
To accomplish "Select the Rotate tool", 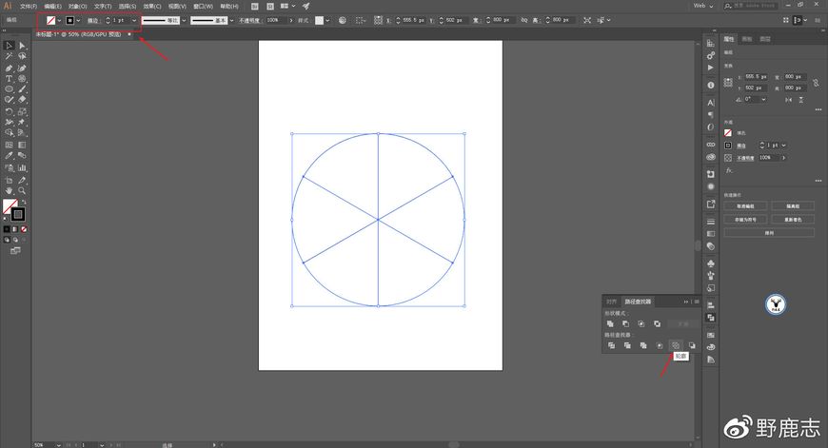I will [9, 112].
